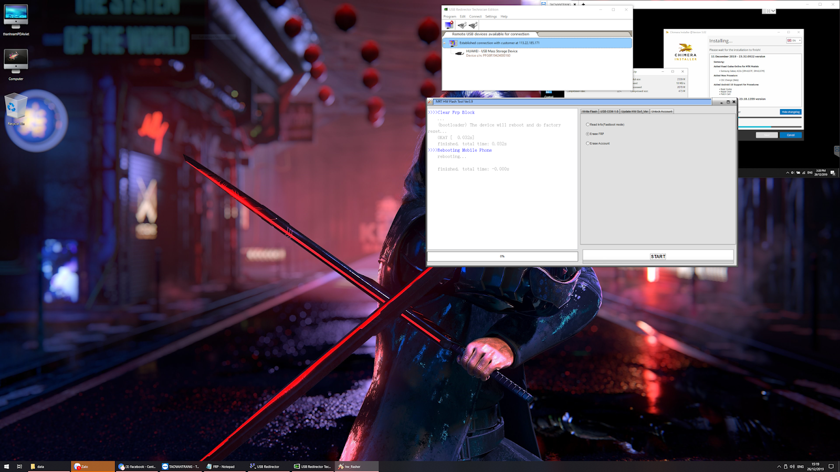Screen dimensions: 840x472
Task: Switch to Zalo on the taskbar
Action: [93, 466]
